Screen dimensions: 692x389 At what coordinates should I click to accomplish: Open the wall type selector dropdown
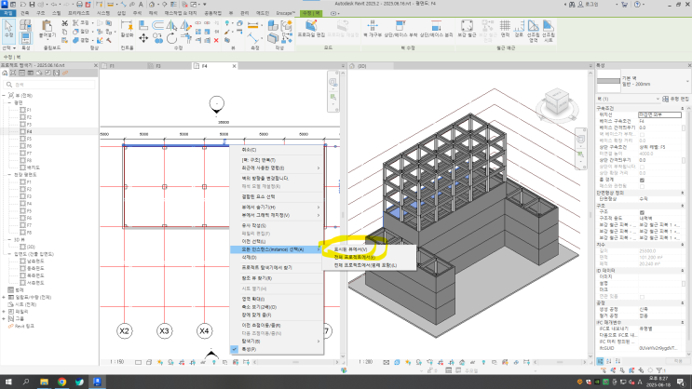pos(687,81)
